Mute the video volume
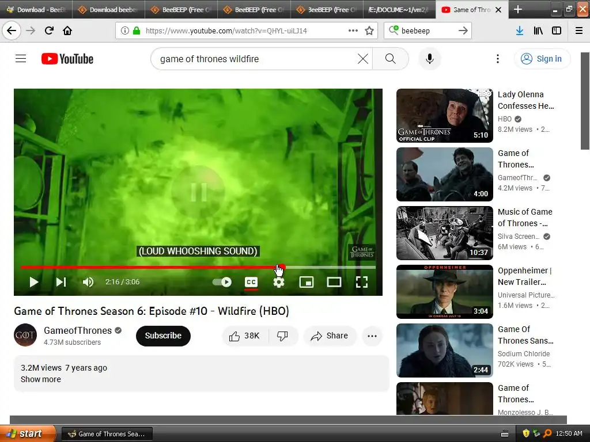 click(88, 282)
